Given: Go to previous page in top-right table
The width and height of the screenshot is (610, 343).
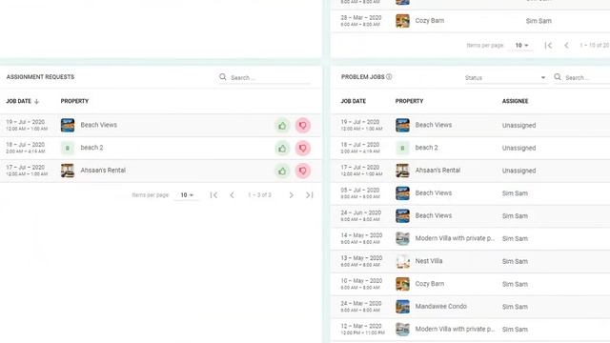Looking at the screenshot, I should click(566, 46).
